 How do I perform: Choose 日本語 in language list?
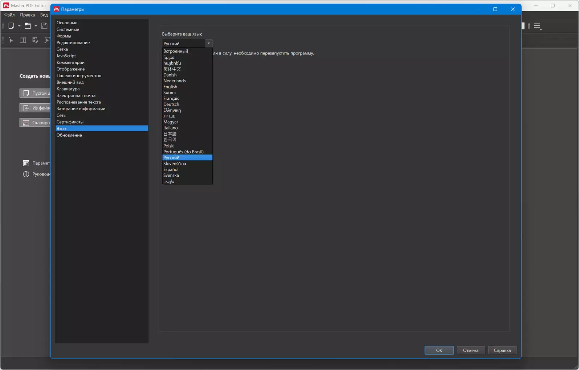pyautogui.click(x=187, y=133)
